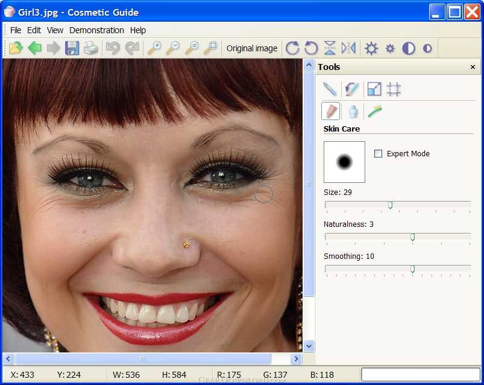
Task: Click the "Naturalness: 3" label
Action: (348, 224)
